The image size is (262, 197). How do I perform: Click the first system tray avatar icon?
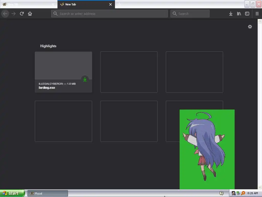234,193
